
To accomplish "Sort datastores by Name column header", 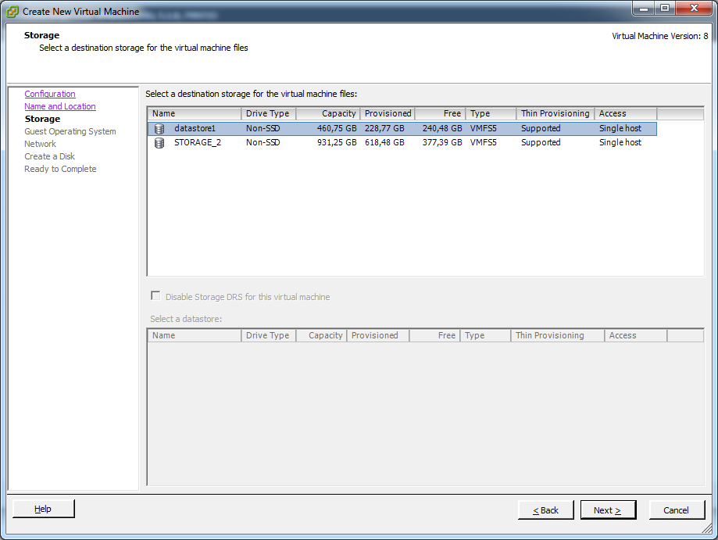I will 194,113.
